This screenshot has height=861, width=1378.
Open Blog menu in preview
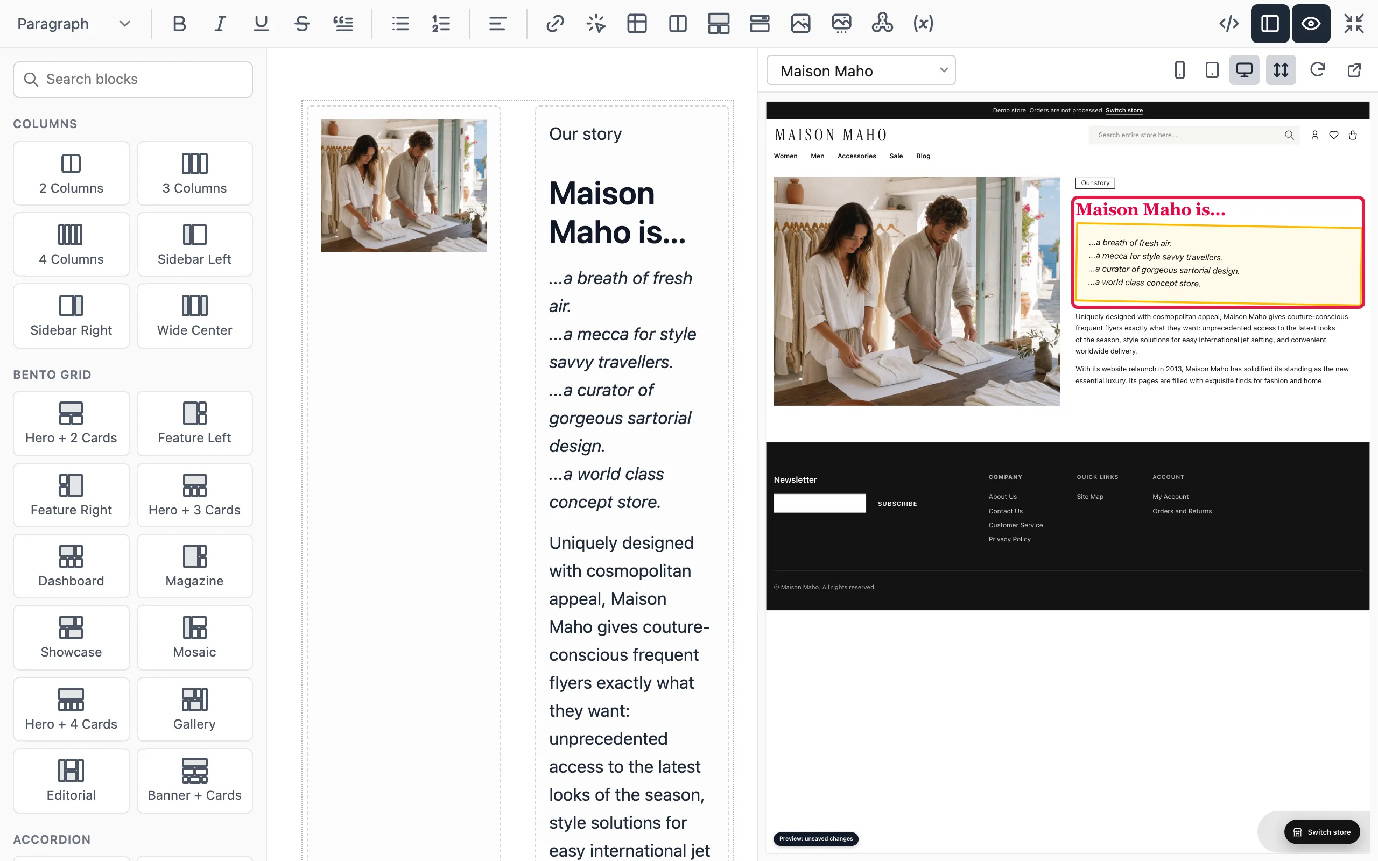pyautogui.click(x=923, y=156)
